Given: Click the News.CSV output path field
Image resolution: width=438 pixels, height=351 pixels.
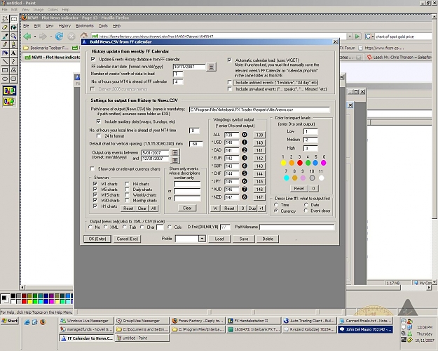Looking at the screenshot, I should pos(259,110).
